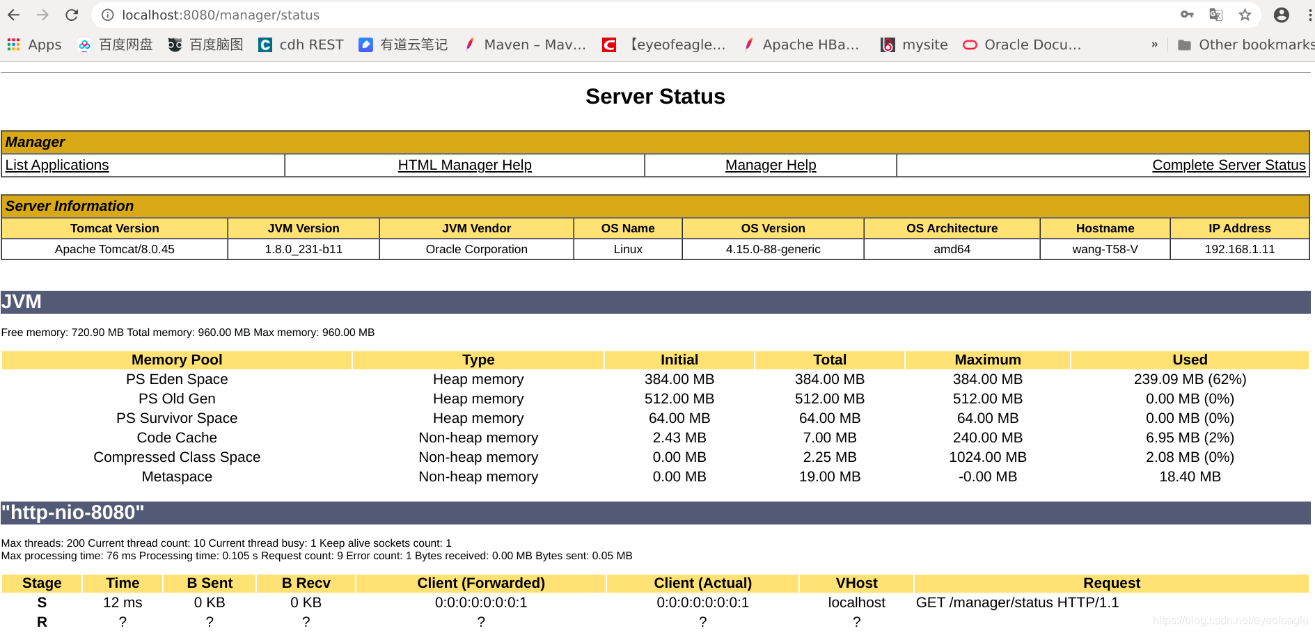Screen dimensions: 1315x633
Task: Click the hostname wang-T58-V cell
Action: (1105, 249)
